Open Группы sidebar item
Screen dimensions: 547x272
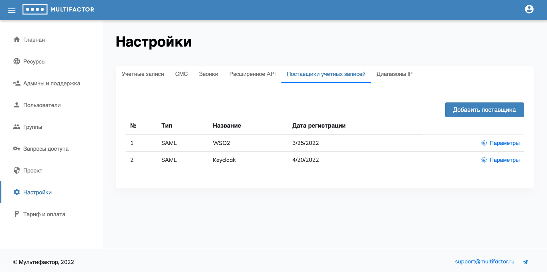(33, 127)
